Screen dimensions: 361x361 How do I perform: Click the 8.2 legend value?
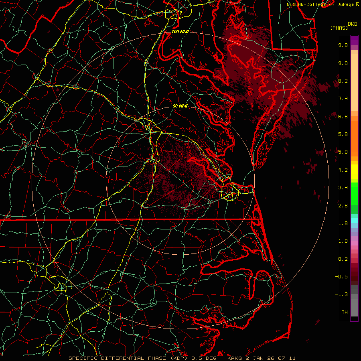(x=343, y=81)
